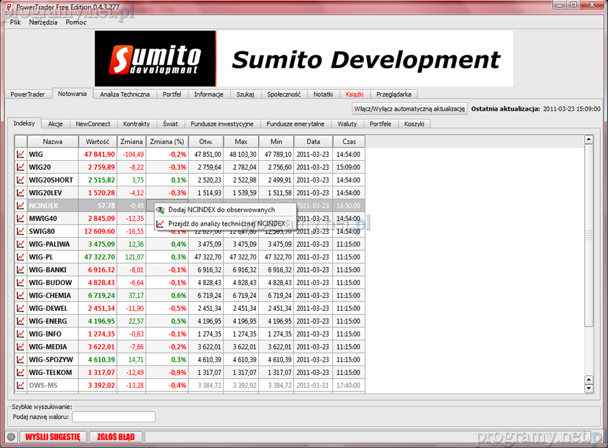Click the chart icon beside WIG20SHORT
Viewport: 608px width, 448px height.
point(21,180)
